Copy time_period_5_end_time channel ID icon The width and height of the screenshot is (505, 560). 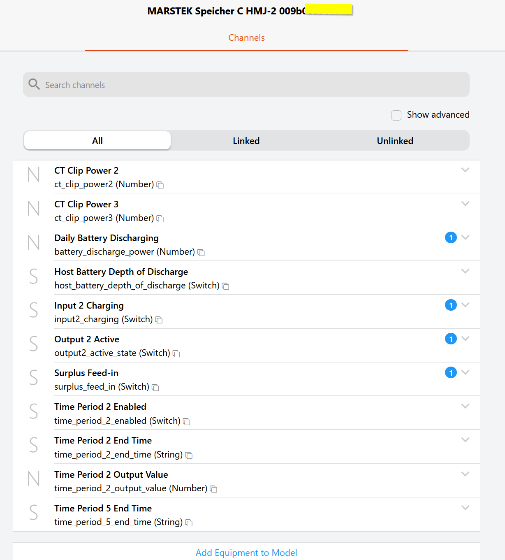(x=189, y=523)
